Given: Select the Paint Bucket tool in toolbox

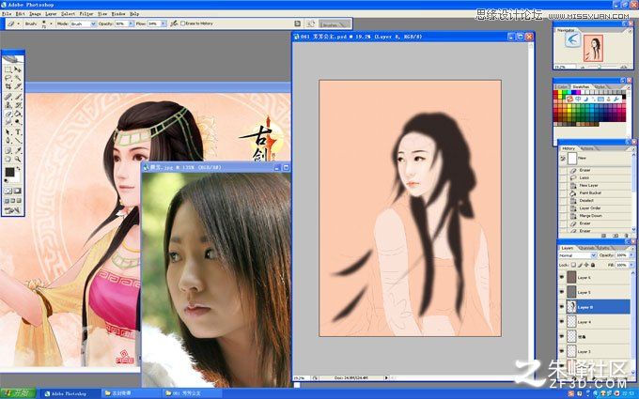Looking at the screenshot, I should point(18,114).
